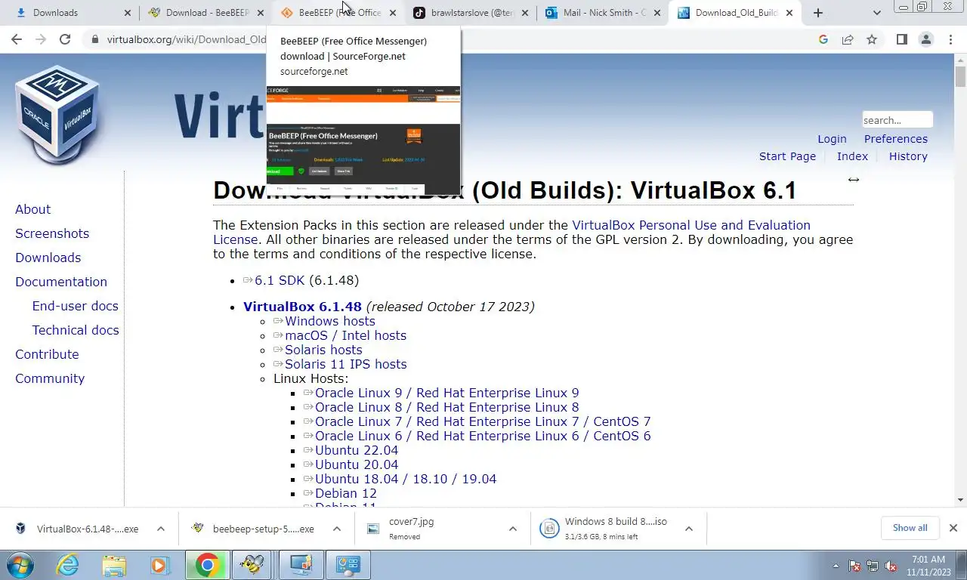Close the TikTok brawlstarslove tab
Viewport: 967px width, 580px height.
[x=525, y=13]
